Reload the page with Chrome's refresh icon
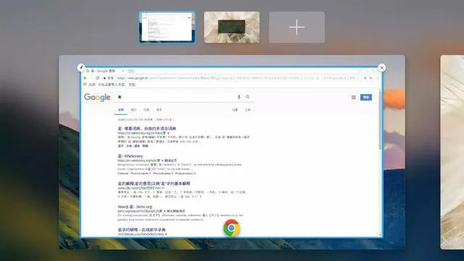This screenshot has width=464, height=261. tap(97, 78)
